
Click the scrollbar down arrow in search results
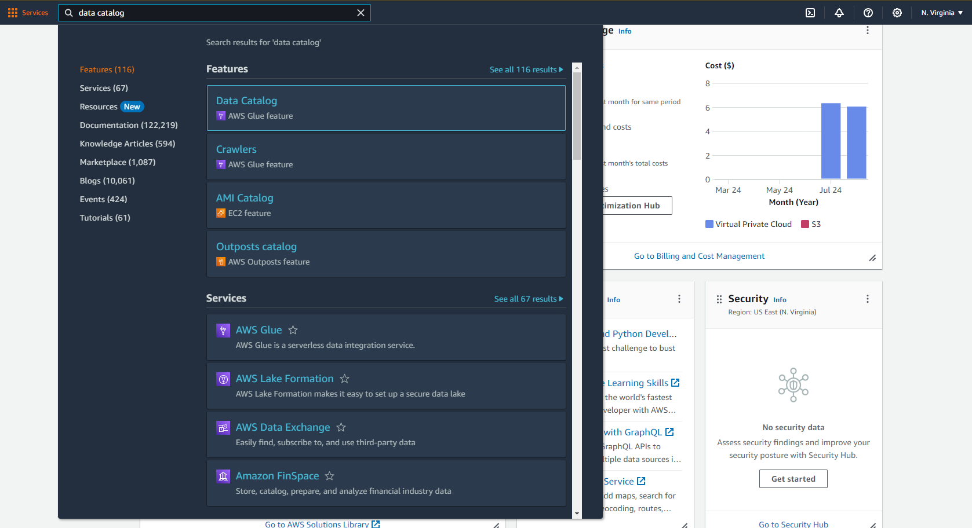(577, 514)
